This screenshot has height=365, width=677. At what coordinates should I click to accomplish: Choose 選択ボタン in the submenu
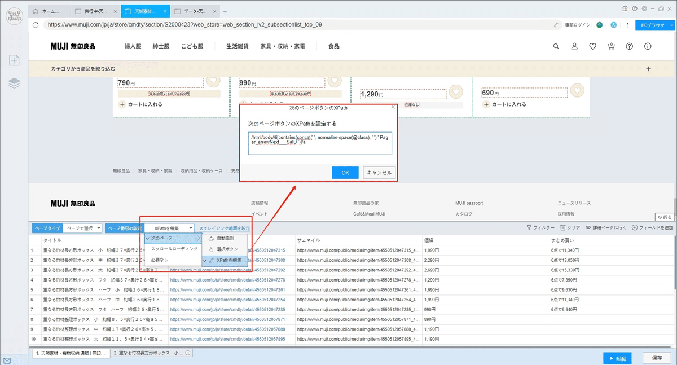coord(225,249)
